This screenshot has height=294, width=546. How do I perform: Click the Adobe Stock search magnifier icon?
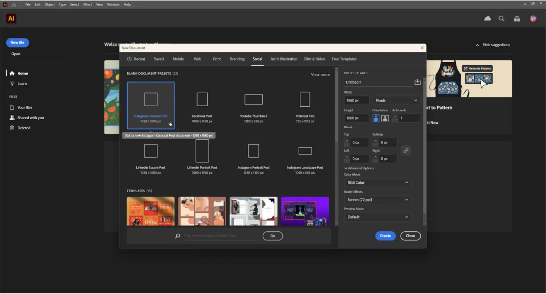pos(178,236)
